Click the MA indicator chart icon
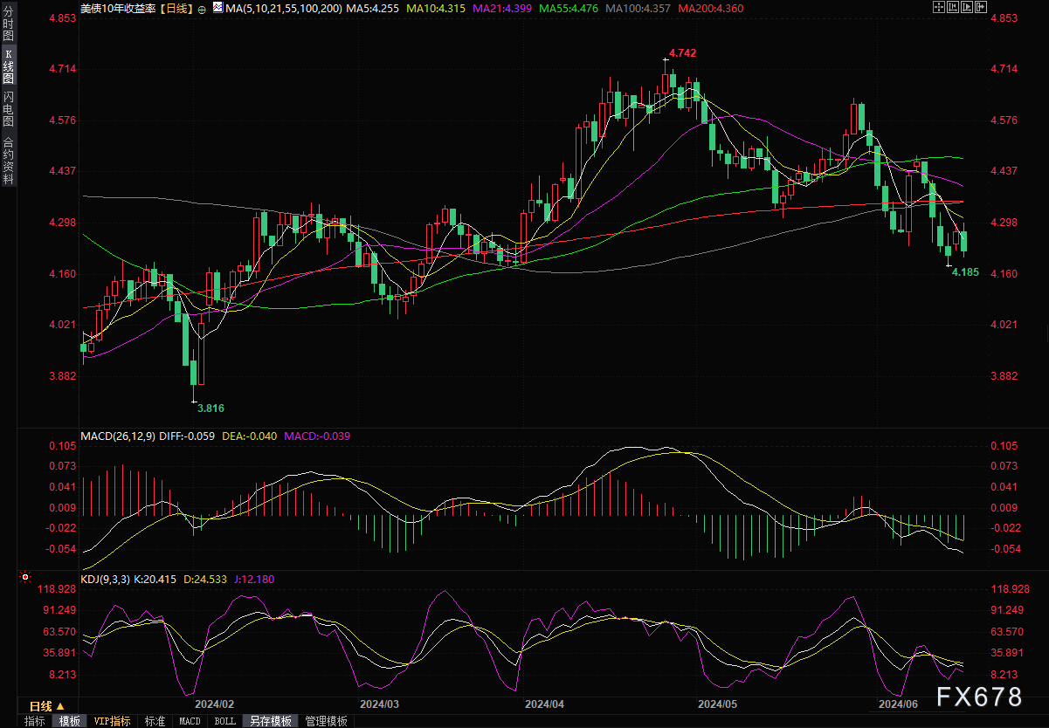The height and width of the screenshot is (728, 1049). tap(217, 8)
